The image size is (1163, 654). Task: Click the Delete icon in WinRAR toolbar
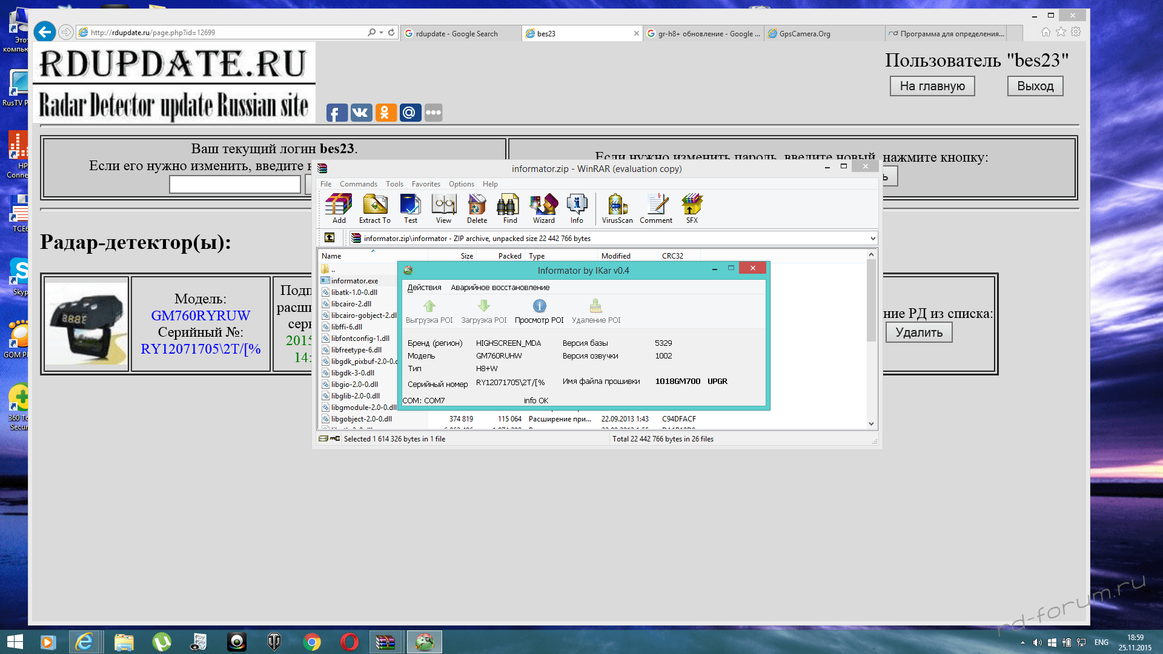coord(477,209)
